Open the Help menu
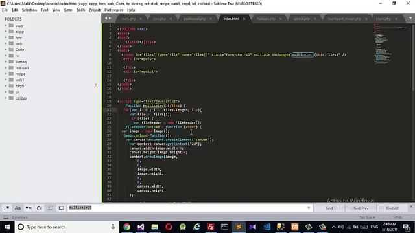415x233 pixels. click(x=131, y=10)
